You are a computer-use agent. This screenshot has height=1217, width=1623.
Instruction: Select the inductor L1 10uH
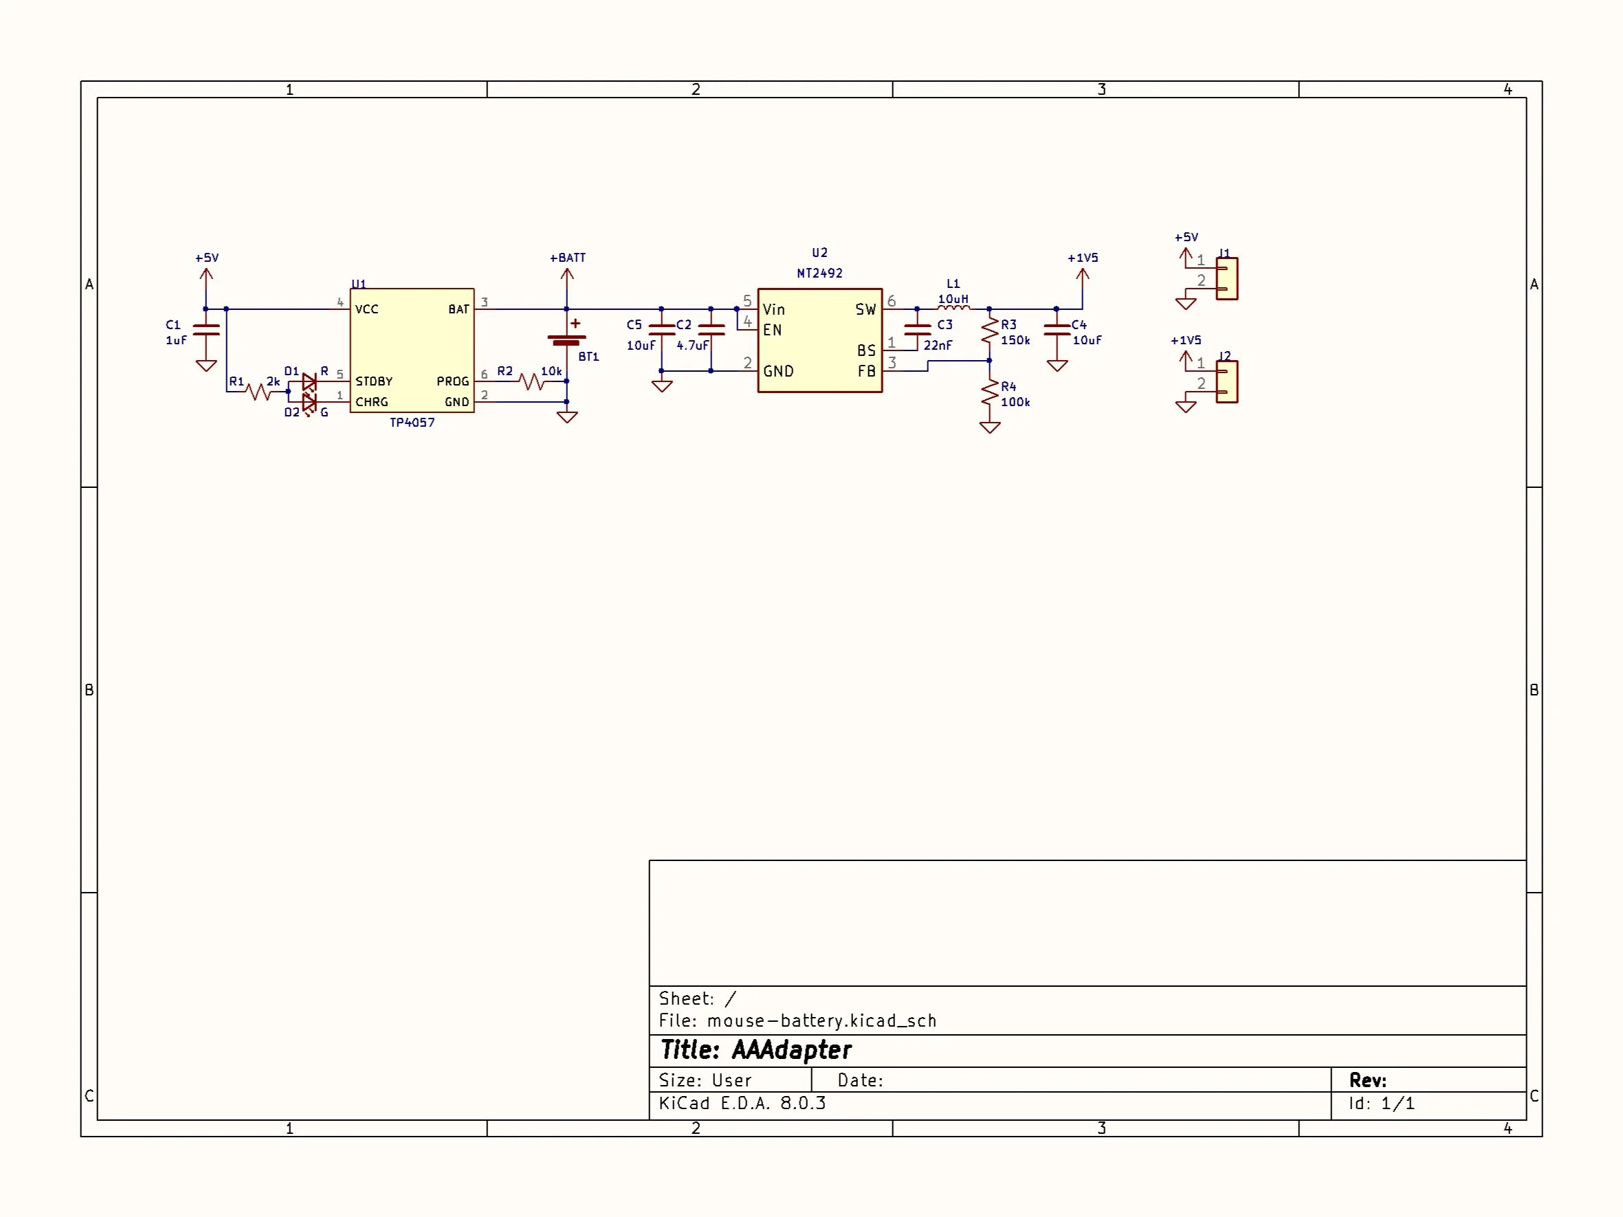click(953, 308)
